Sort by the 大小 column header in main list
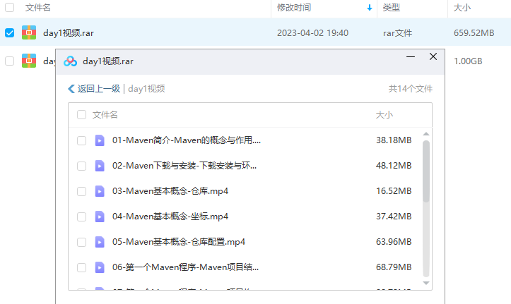Screen dimensions: 511x304 [x=462, y=8]
